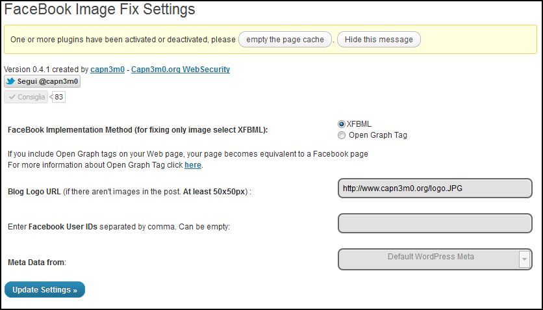This screenshot has width=543, height=310.
Task: Select the Open Graph Tag radio button
Action: [x=342, y=135]
